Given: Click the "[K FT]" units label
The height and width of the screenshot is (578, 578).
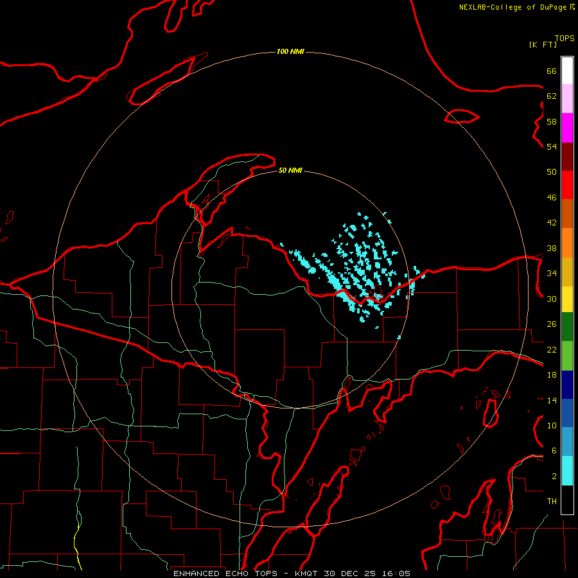Looking at the screenshot, I should click(543, 44).
